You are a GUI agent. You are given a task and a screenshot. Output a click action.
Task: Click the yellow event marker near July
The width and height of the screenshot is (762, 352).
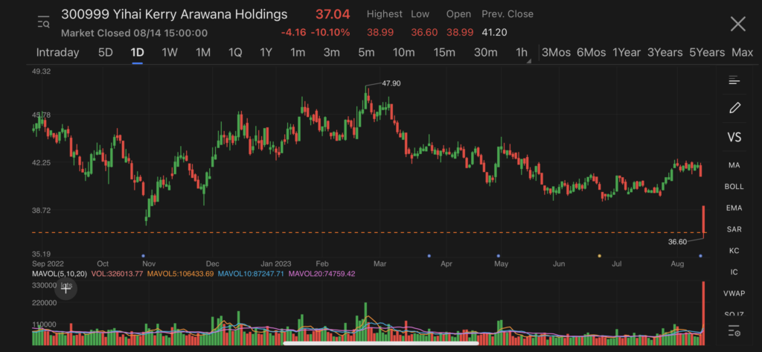(x=599, y=256)
